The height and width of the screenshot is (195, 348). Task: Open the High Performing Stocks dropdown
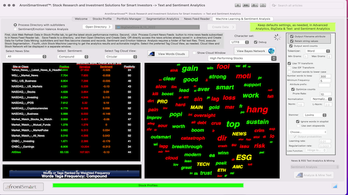pyautogui.click(x=242, y=58)
